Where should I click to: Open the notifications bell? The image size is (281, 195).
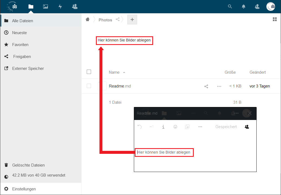coord(244,6)
